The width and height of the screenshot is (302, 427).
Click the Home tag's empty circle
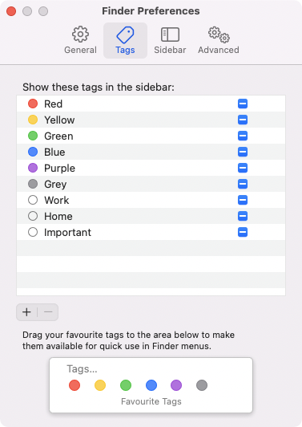[x=33, y=216]
